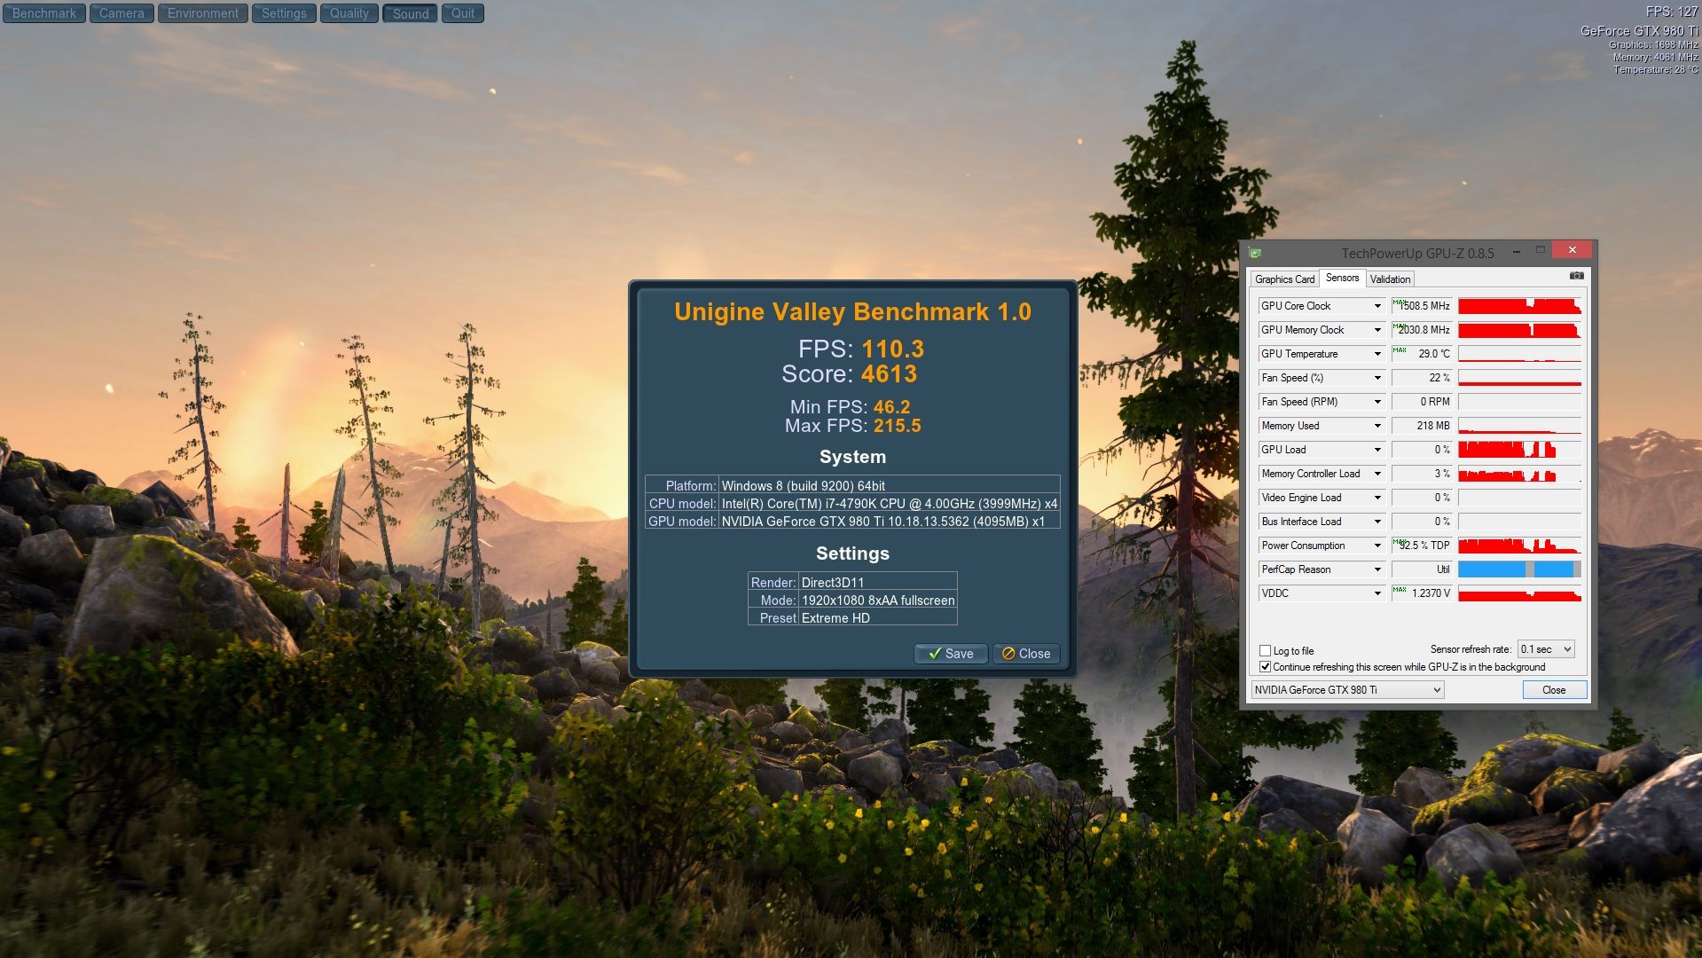Screen dimensions: 1702x958
Task: Open the Validation tab
Action: point(1390,279)
